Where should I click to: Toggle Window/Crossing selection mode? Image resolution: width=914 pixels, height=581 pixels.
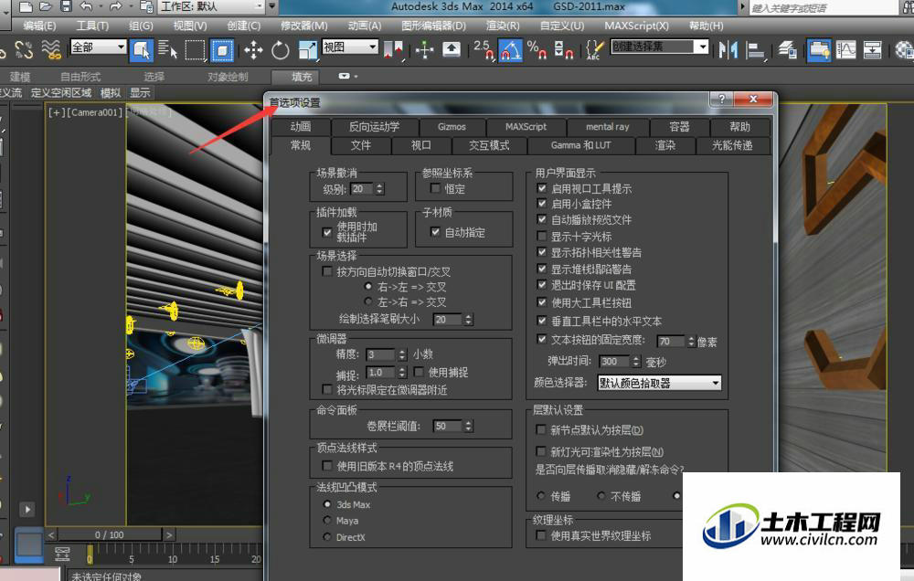point(222,50)
